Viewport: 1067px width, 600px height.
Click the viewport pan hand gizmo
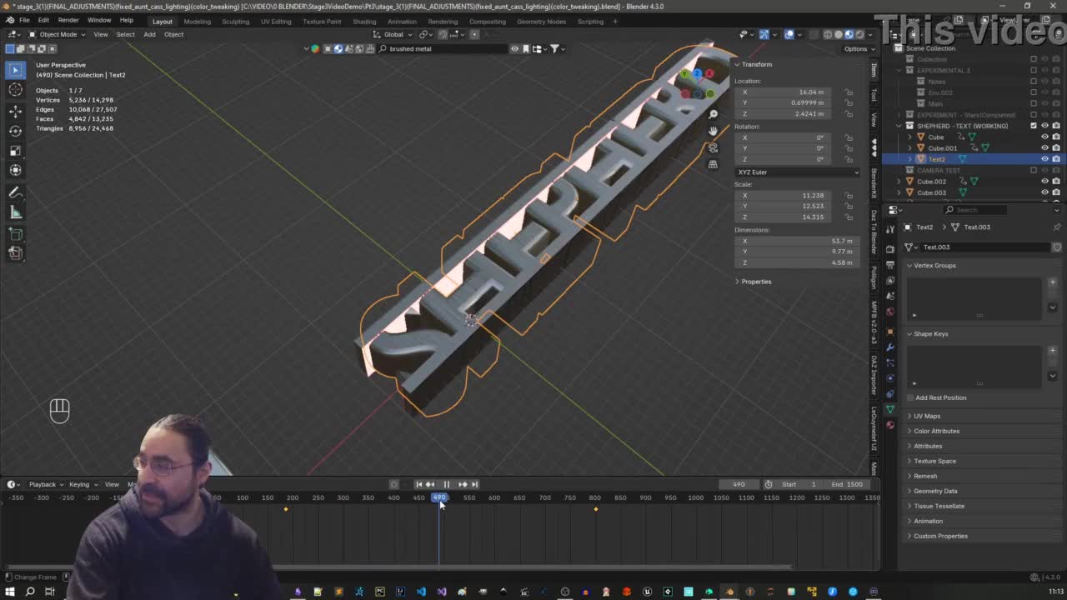713,131
